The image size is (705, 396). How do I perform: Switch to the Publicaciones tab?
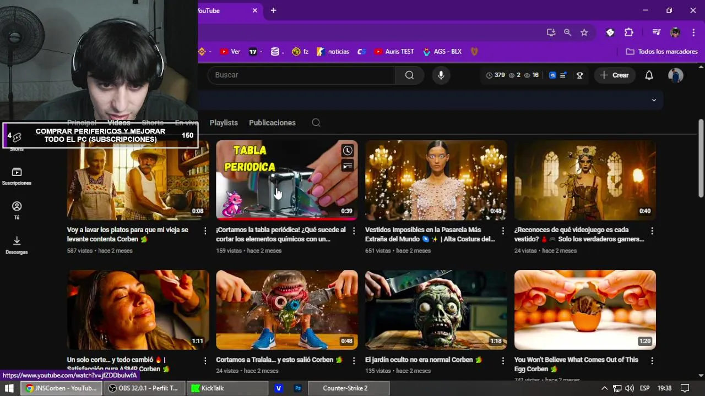click(272, 123)
